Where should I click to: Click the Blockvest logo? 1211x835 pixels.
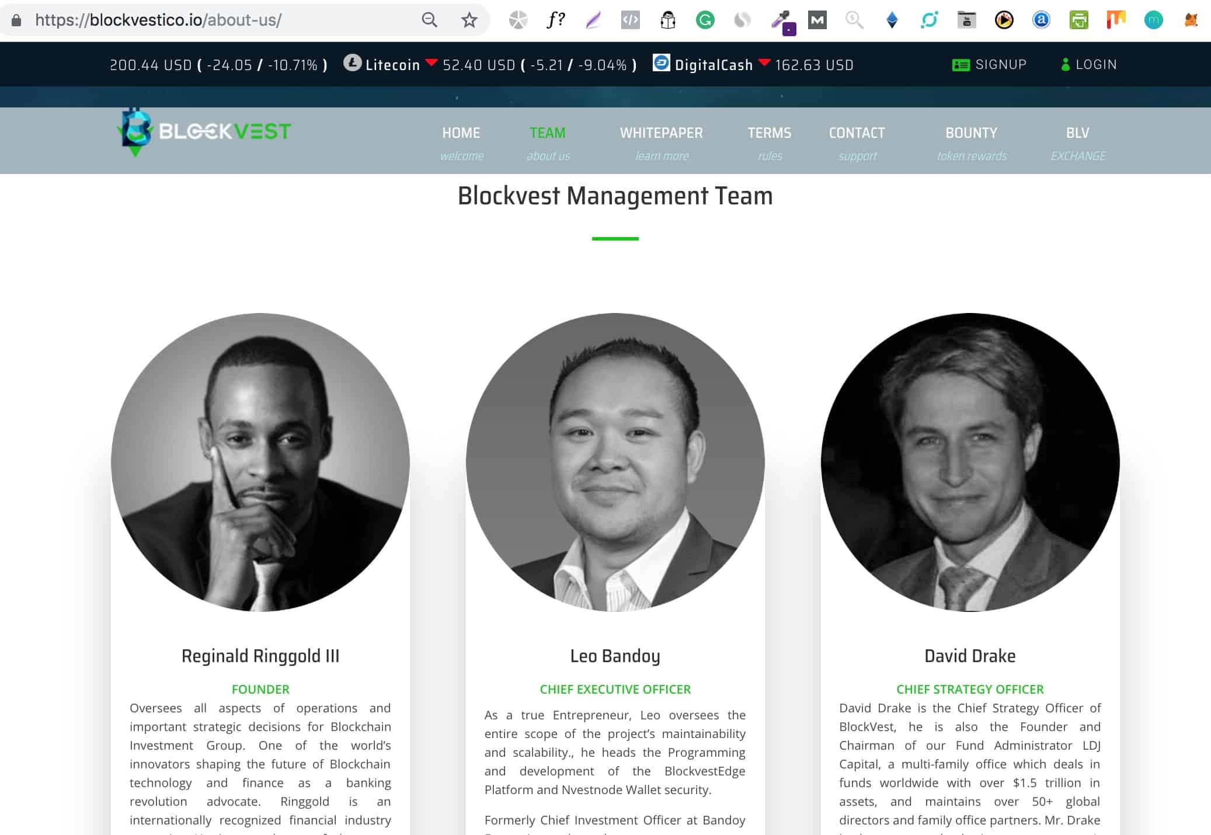(204, 132)
